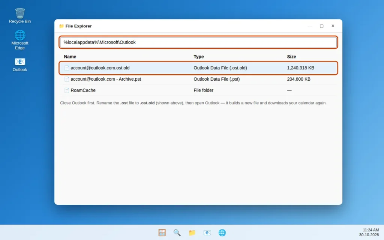This screenshot has height=240, width=384.
Task: Click the address bar path field
Action: (198, 42)
